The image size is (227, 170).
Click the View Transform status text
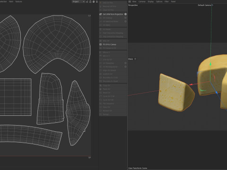(x=138, y=168)
